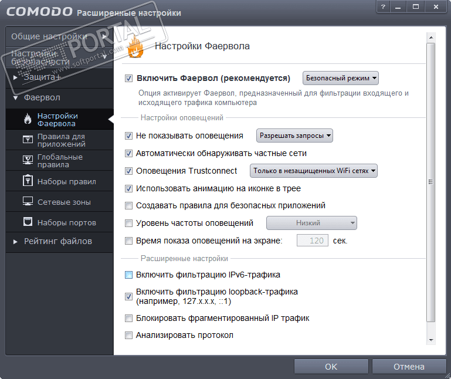Click the alert display time input field

[312, 241]
